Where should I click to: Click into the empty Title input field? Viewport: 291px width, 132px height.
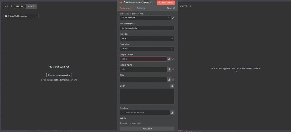tap(143, 79)
